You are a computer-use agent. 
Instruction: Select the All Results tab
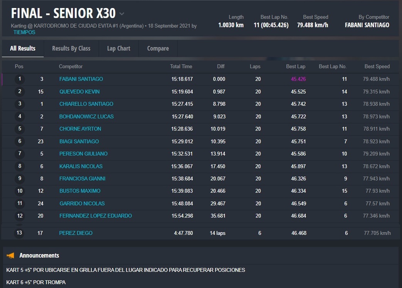click(23, 49)
